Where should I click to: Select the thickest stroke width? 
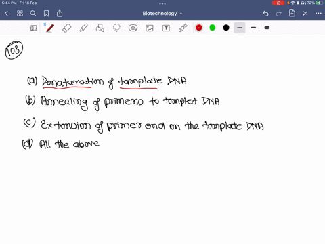tap(267, 28)
